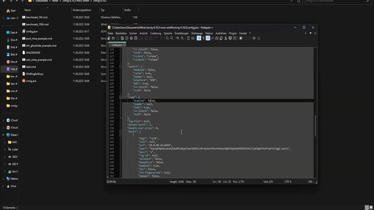Image resolution: width=374 pixels, height=210 pixels.
Task: Sort Explorer files by Größe column
Action: point(127,10)
